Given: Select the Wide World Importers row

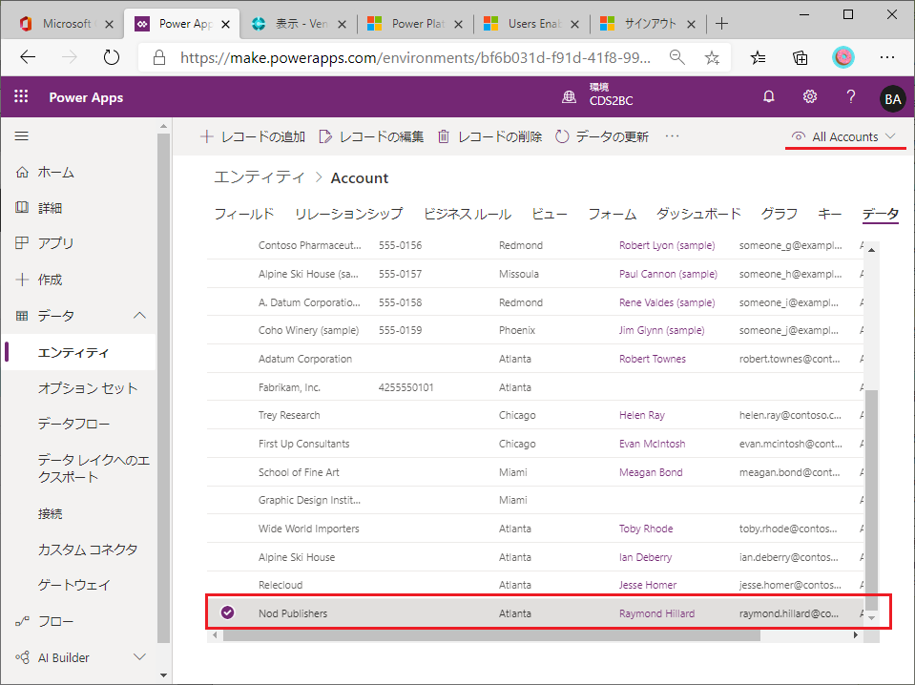Looking at the screenshot, I should coord(535,529).
